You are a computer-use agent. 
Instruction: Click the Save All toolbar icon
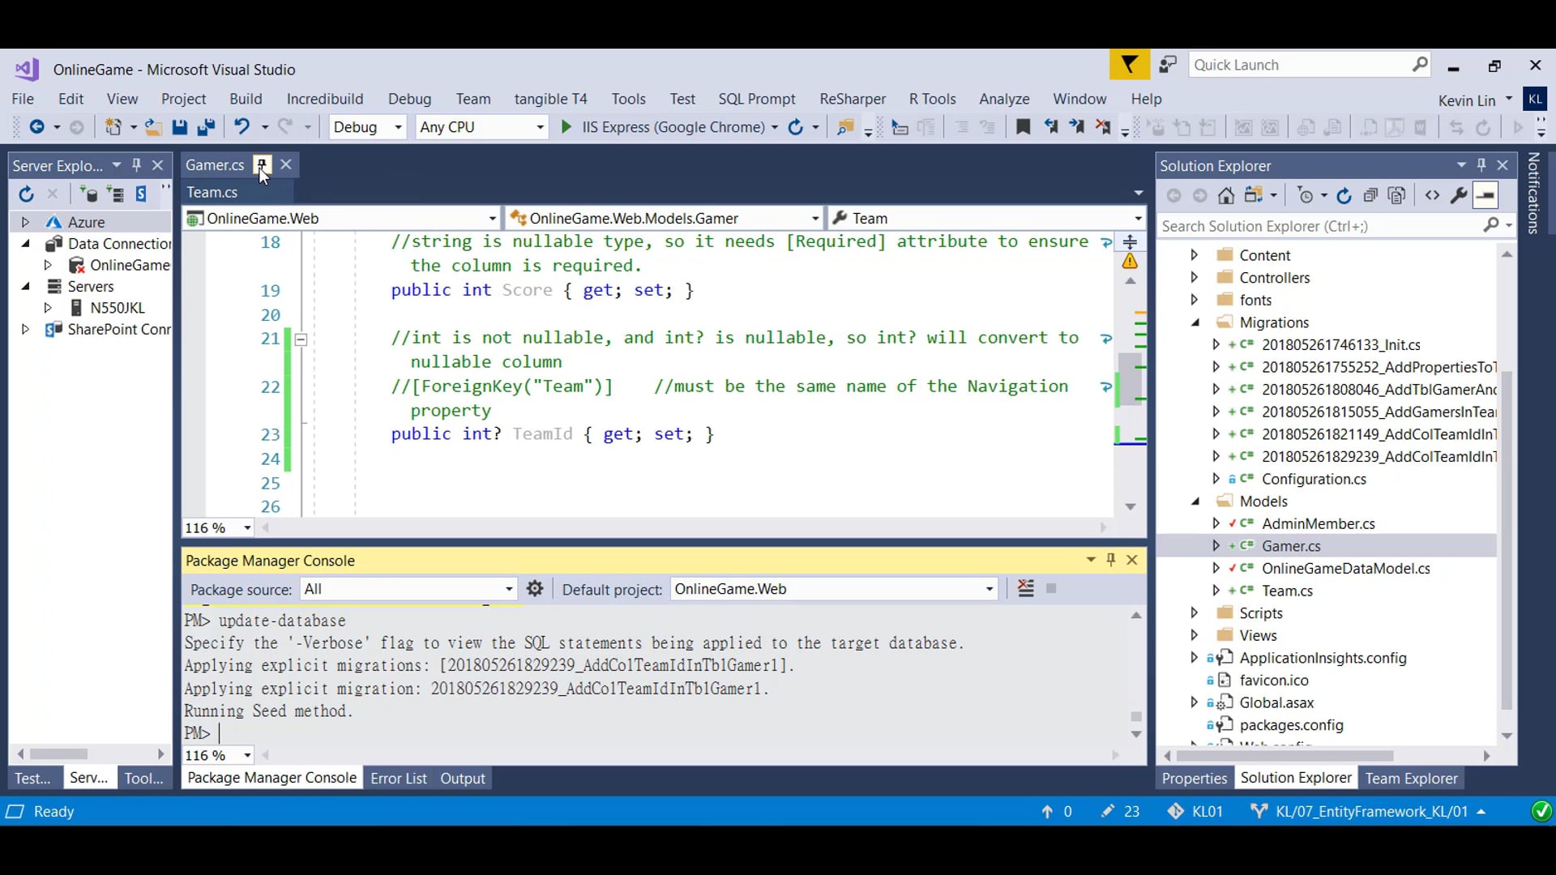tap(206, 127)
